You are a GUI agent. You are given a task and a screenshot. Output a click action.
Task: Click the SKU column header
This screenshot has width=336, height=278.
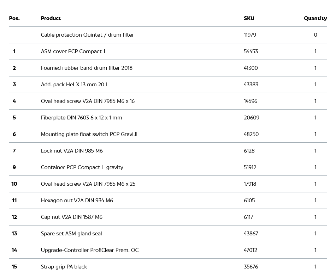point(249,18)
